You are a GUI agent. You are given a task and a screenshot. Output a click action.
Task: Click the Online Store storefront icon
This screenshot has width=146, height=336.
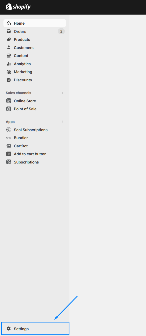pyautogui.click(x=9, y=101)
